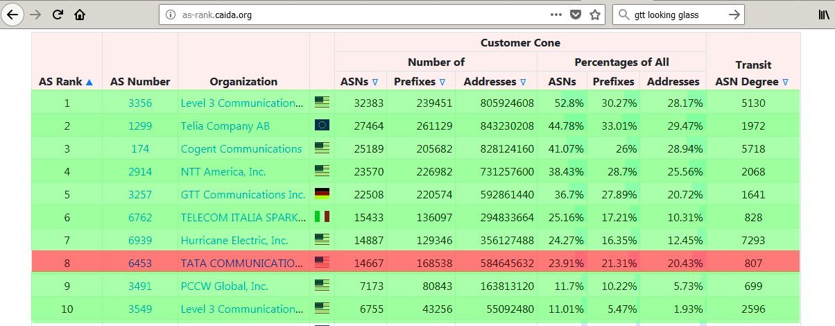
Task: Open AS Number 1299 link
Action: [140, 126]
